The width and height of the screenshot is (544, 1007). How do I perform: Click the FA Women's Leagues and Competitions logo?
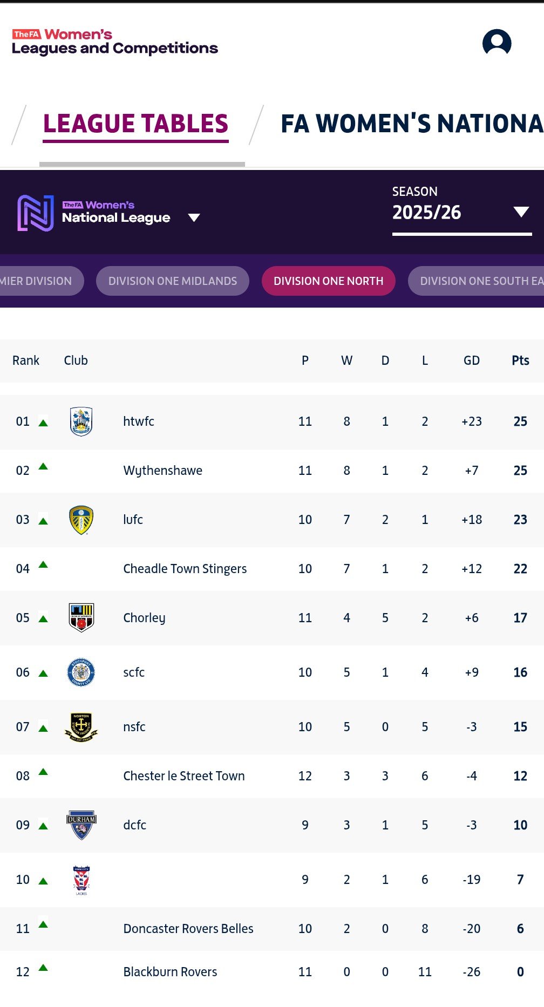click(x=115, y=42)
